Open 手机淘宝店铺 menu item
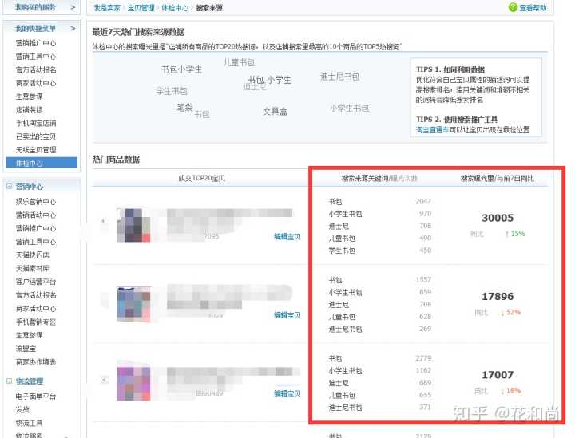 point(36,123)
